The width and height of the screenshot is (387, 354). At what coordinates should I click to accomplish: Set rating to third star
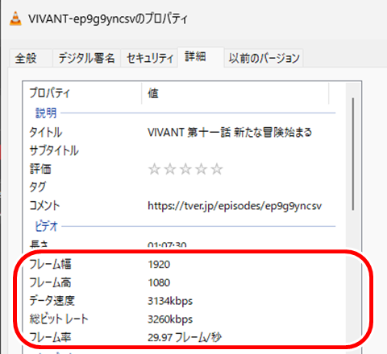point(185,169)
